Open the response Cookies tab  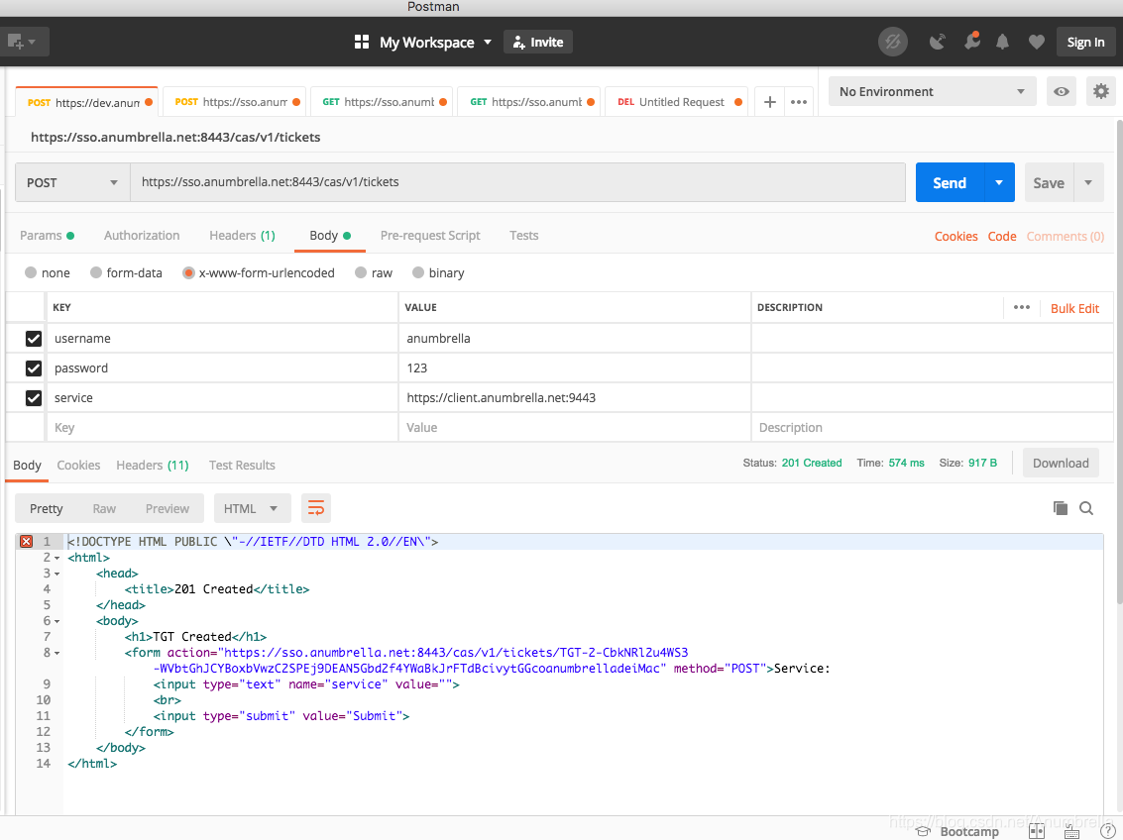[78, 466]
